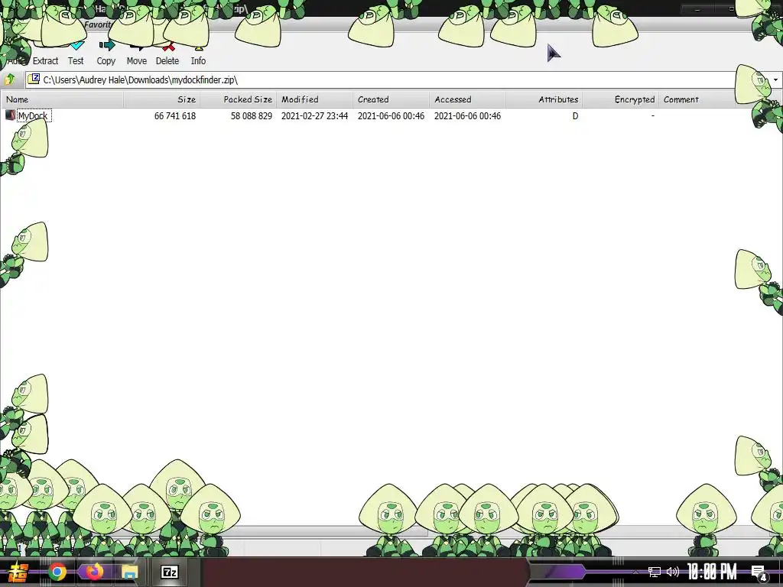Screen dimensions: 783x587
Task: Click the packed size 58 088 829
Action: [x=251, y=116]
